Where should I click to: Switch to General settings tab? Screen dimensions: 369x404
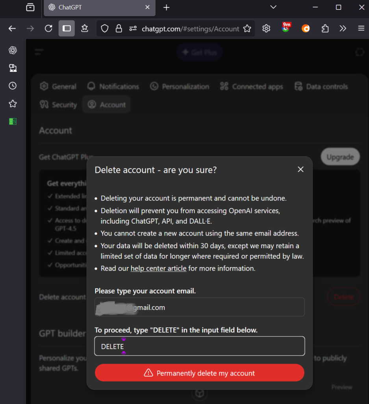tap(58, 86)
